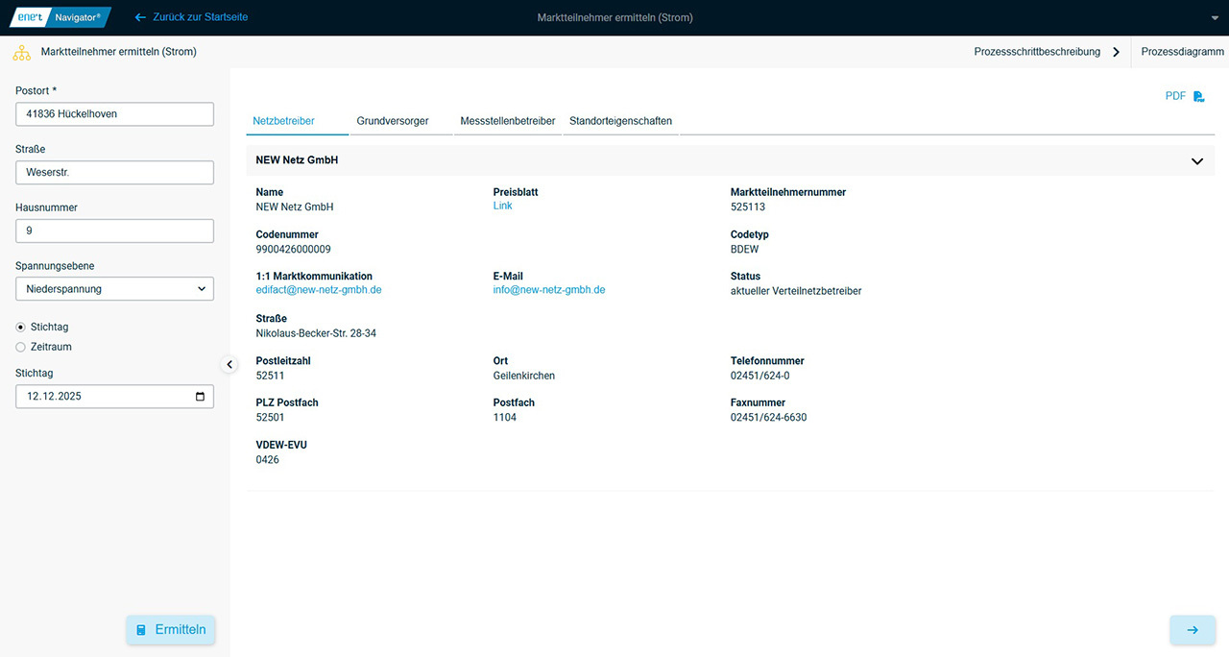Select the Stichtag radio button
1229x657 pixels.
[x=21, y=327]
